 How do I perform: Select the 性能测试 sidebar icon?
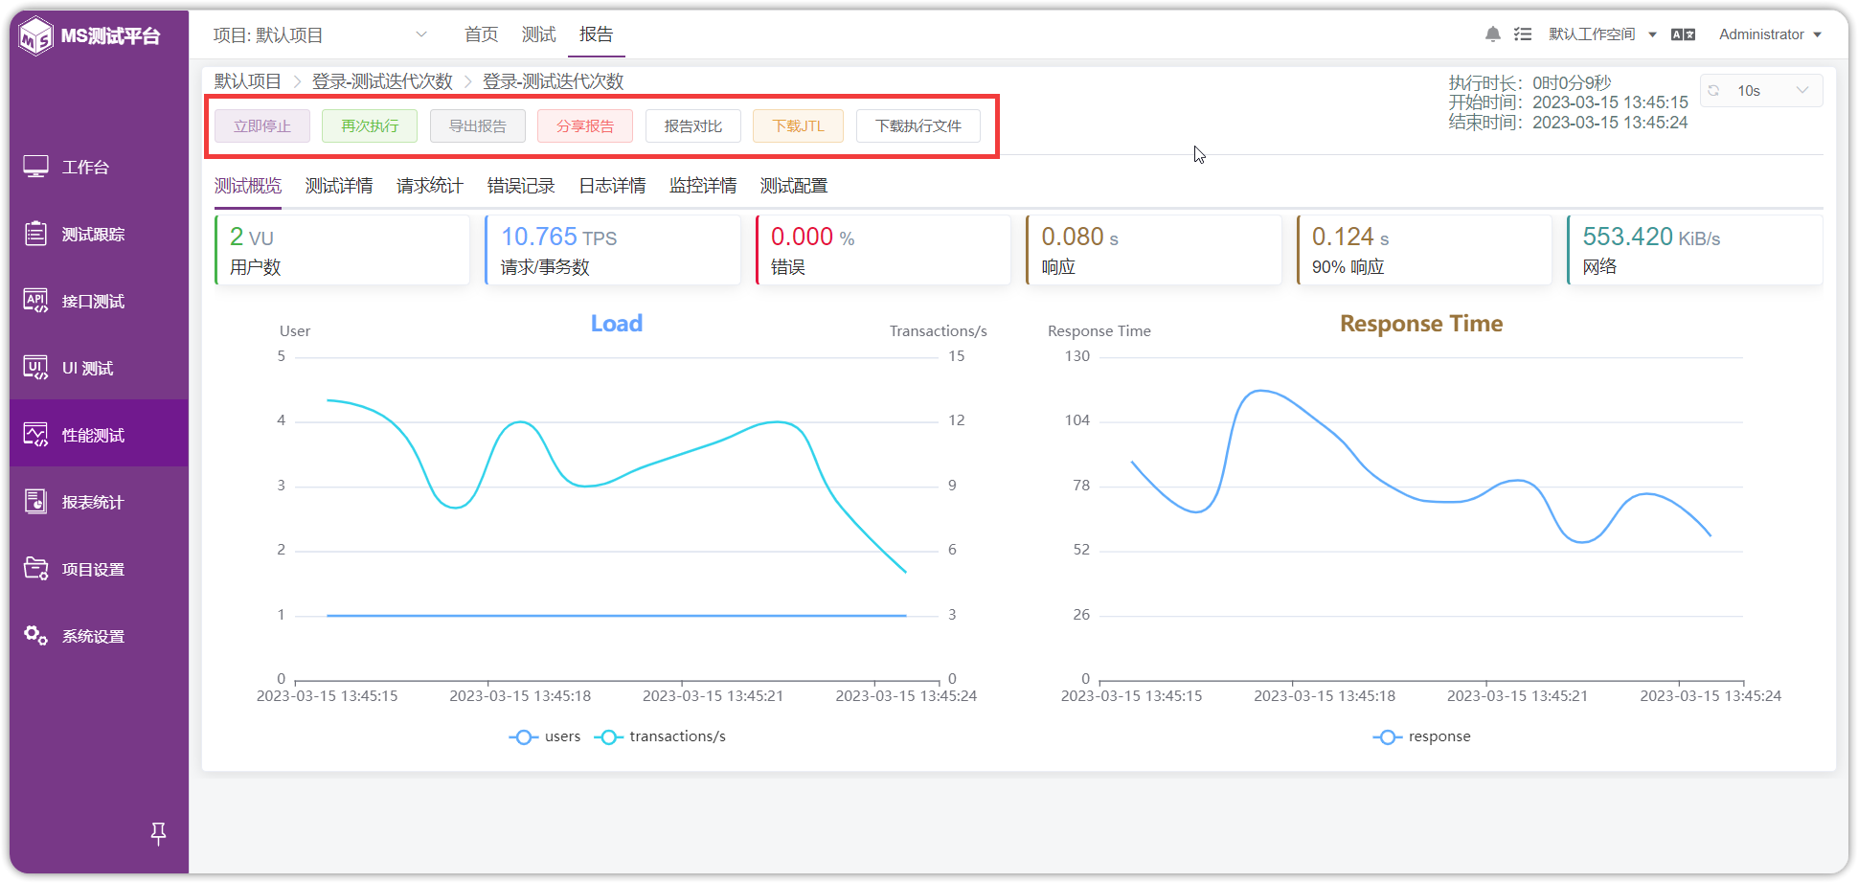[x=35, y=435]
